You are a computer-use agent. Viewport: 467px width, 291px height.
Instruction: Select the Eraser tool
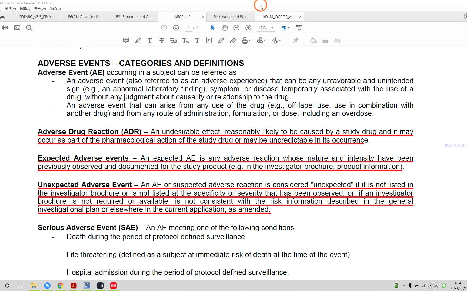[233, 40]
